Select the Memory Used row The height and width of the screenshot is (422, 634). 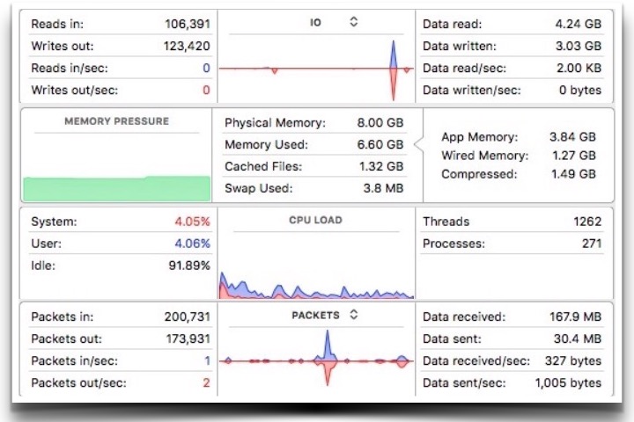(314, 145)
